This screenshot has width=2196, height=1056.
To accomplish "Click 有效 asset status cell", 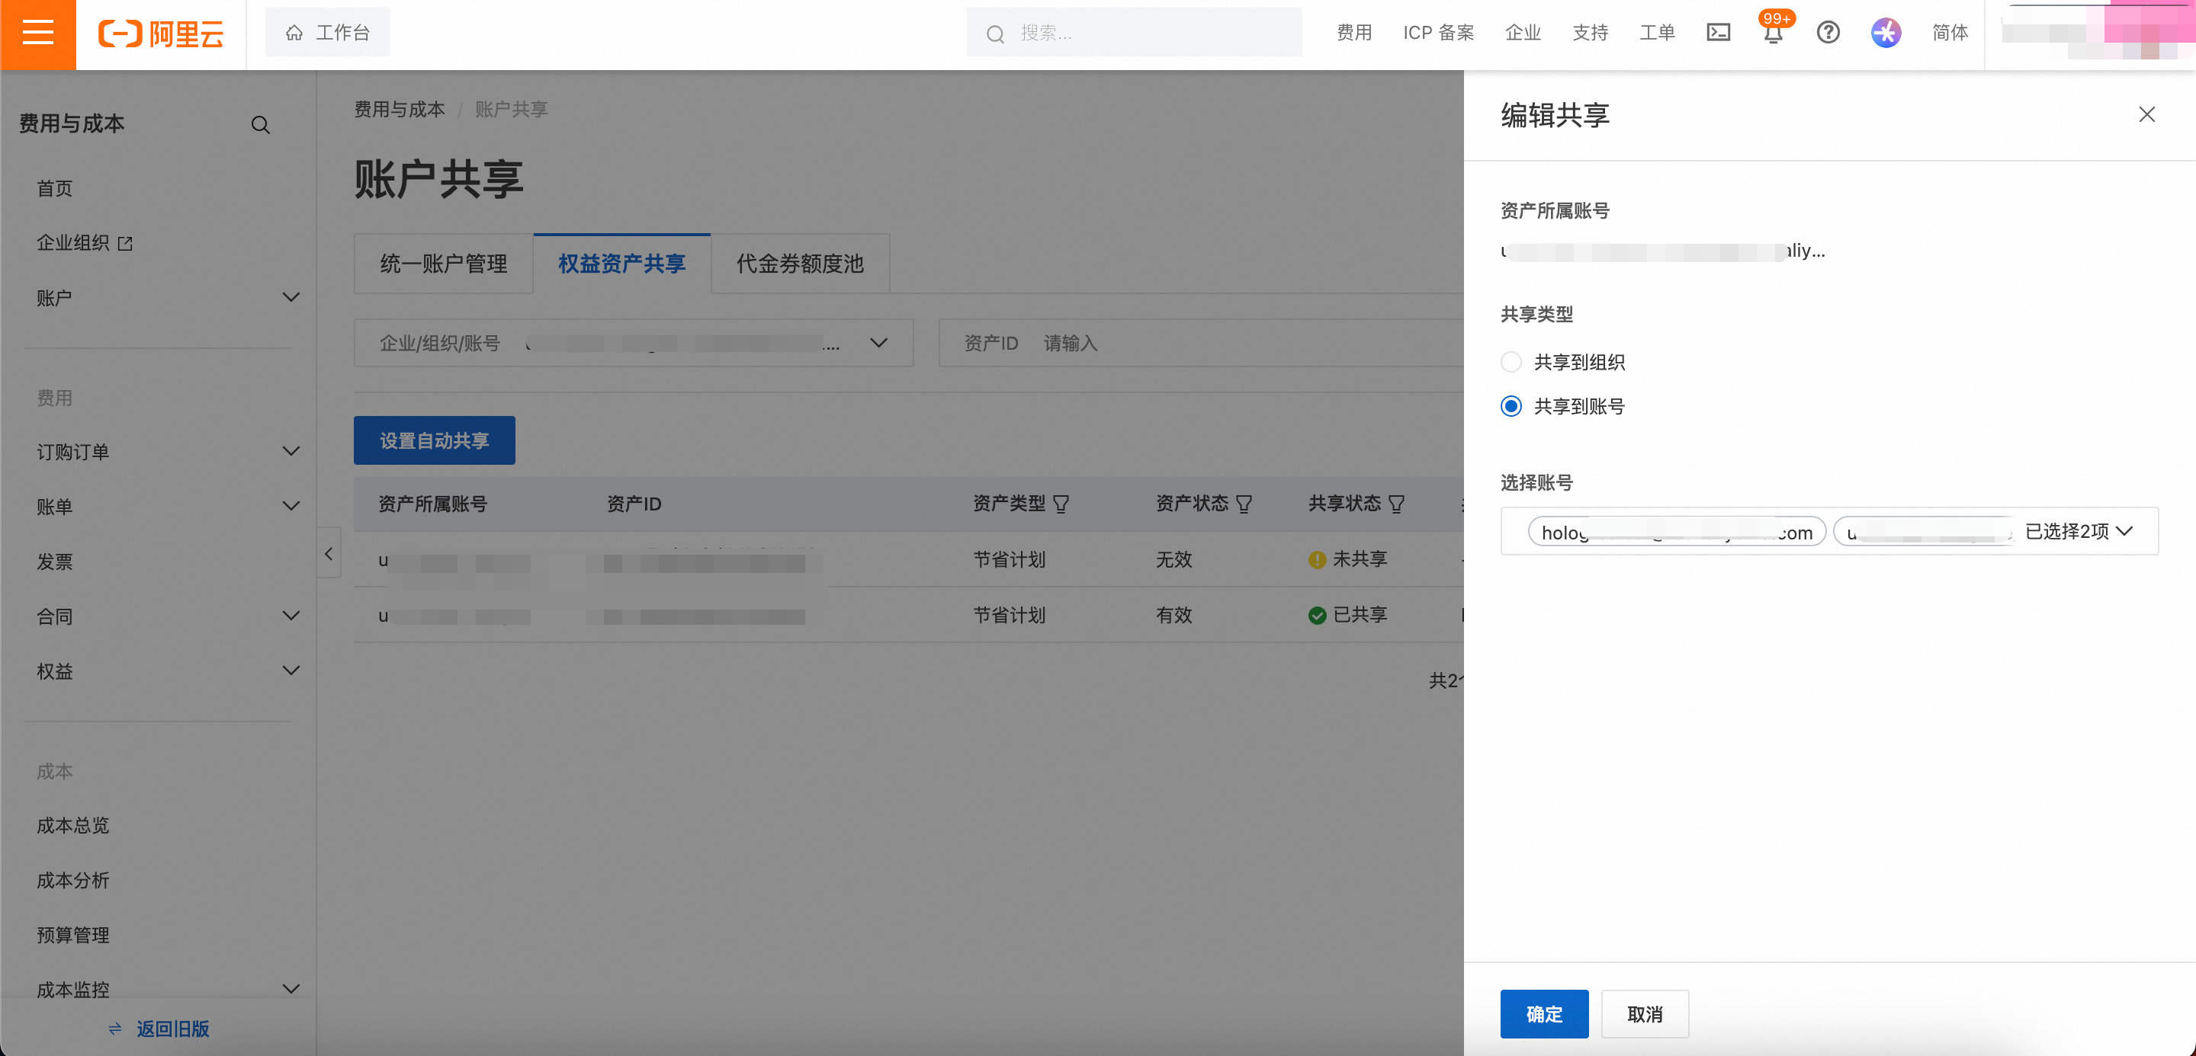I will (1174, 615).
